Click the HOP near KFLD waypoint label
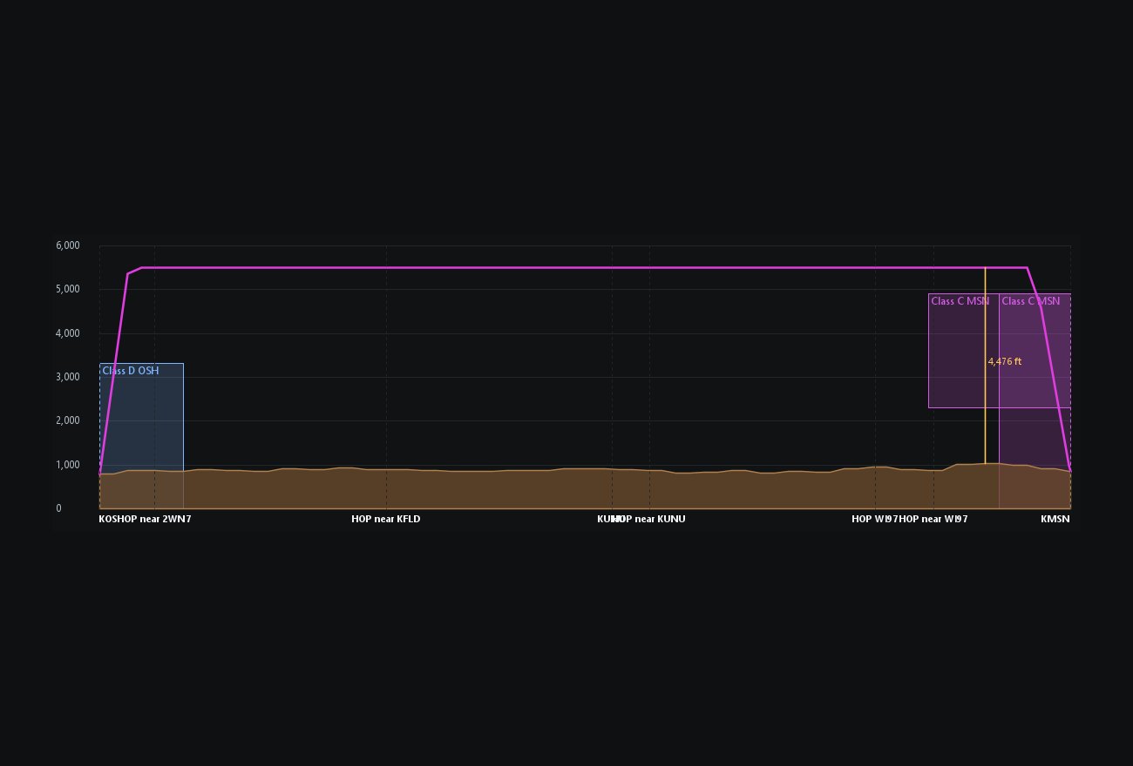Image resolution: width=1133 pixels, height=766 pixels. tap(386, 519)
